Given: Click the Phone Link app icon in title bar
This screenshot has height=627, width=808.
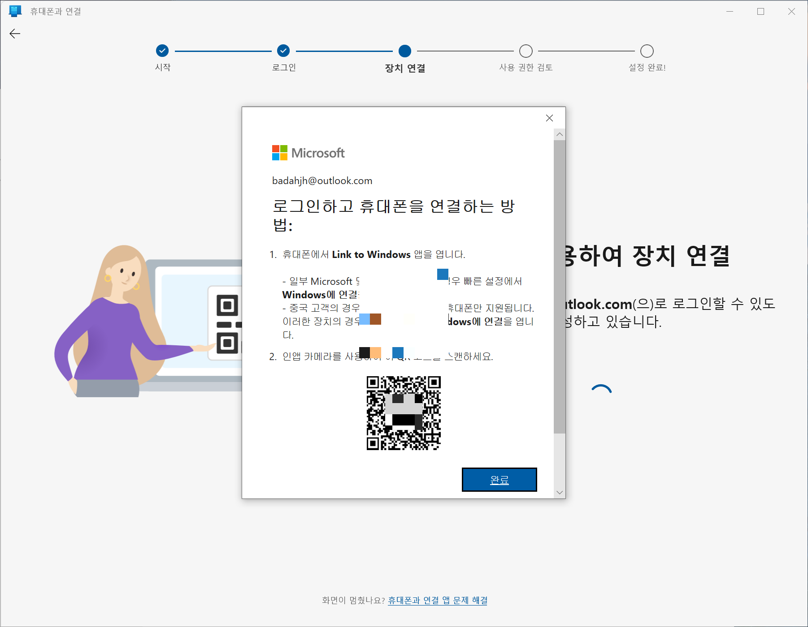Looking at the screenshot, I should (x=15, y=11).
